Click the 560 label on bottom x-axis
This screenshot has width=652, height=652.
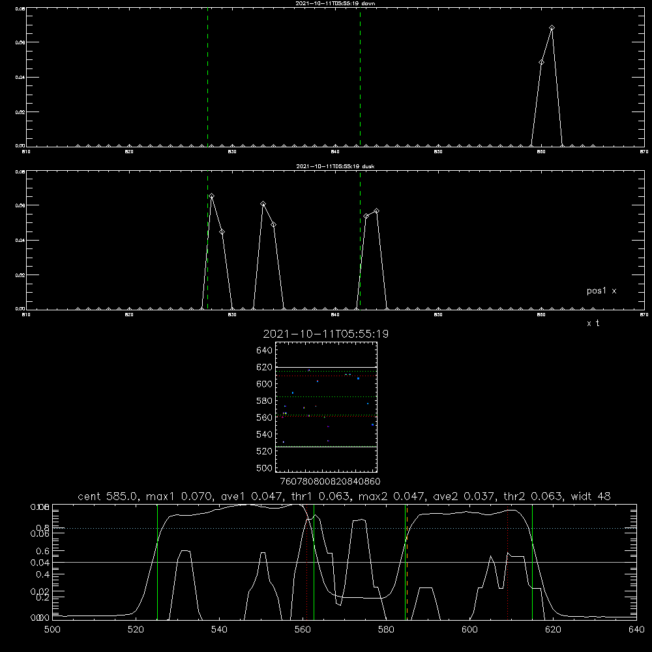pyautogui.click(x=303, y=630)
